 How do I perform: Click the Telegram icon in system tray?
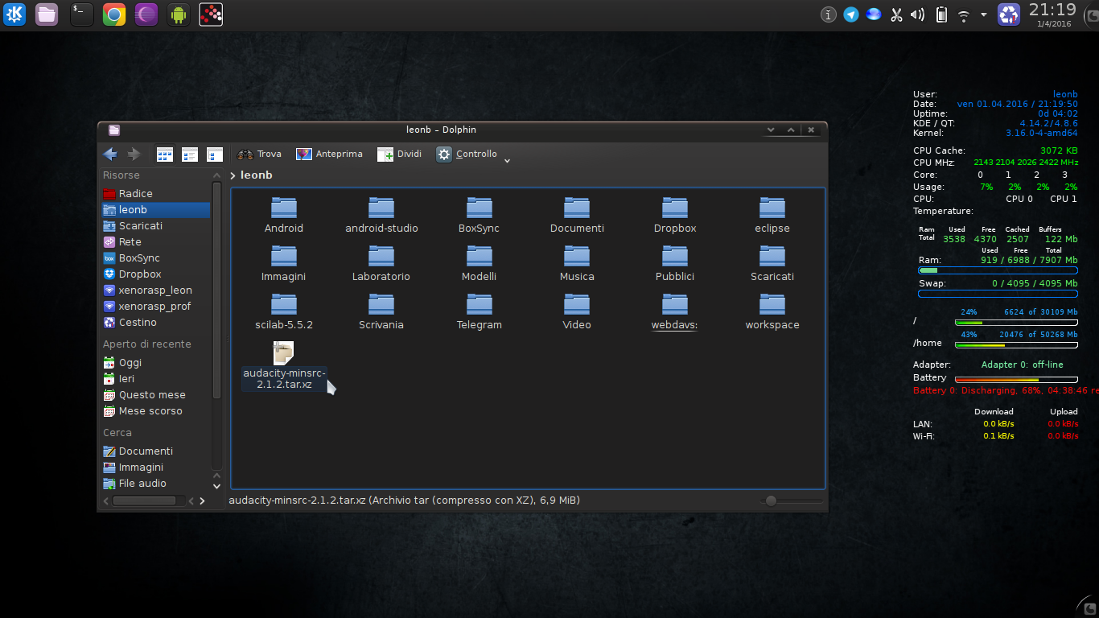[851, 14]
